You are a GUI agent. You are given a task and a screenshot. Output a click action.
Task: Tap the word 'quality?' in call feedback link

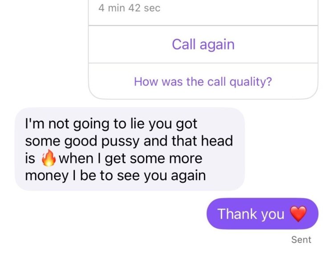pyautogui.click(x=251, y=82)
